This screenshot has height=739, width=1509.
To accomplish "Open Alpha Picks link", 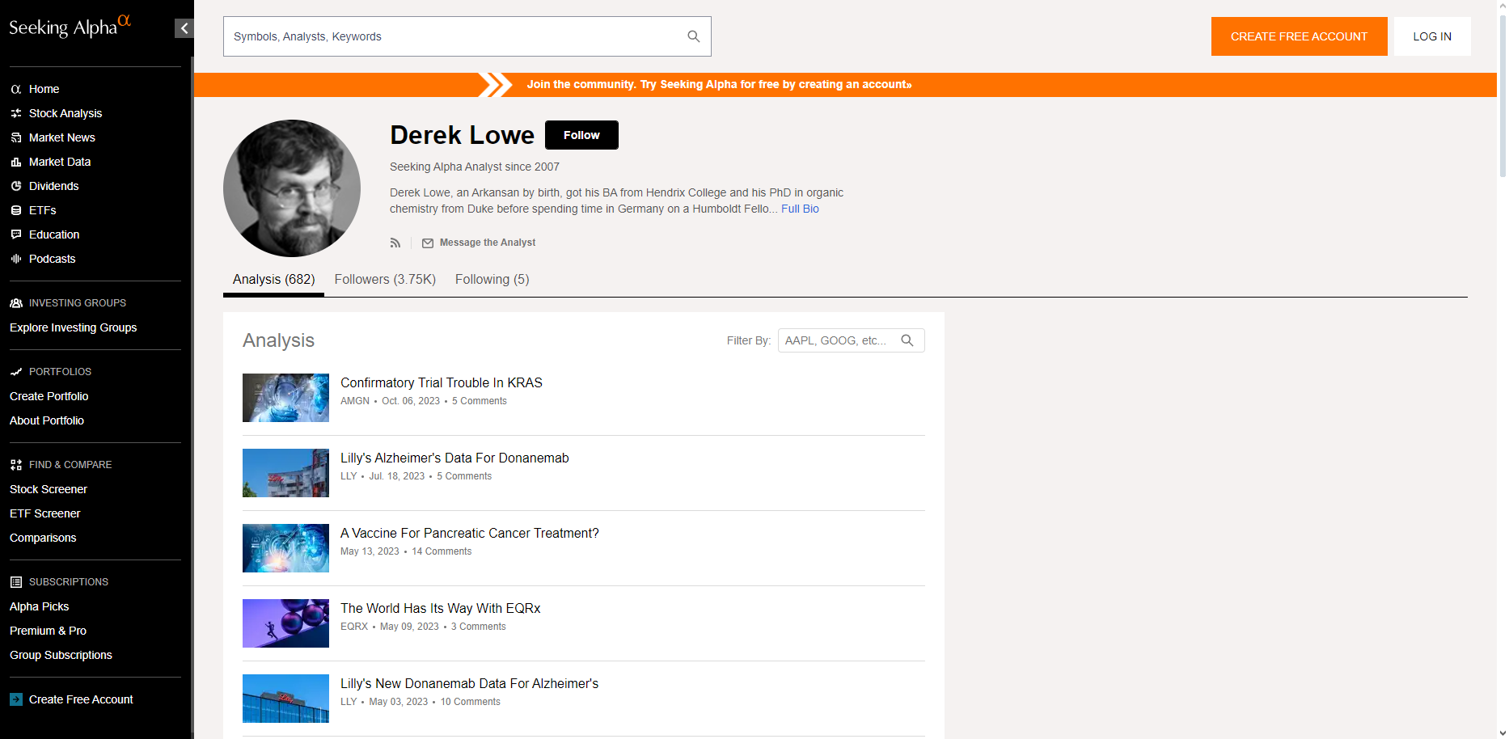I will 40,606.
